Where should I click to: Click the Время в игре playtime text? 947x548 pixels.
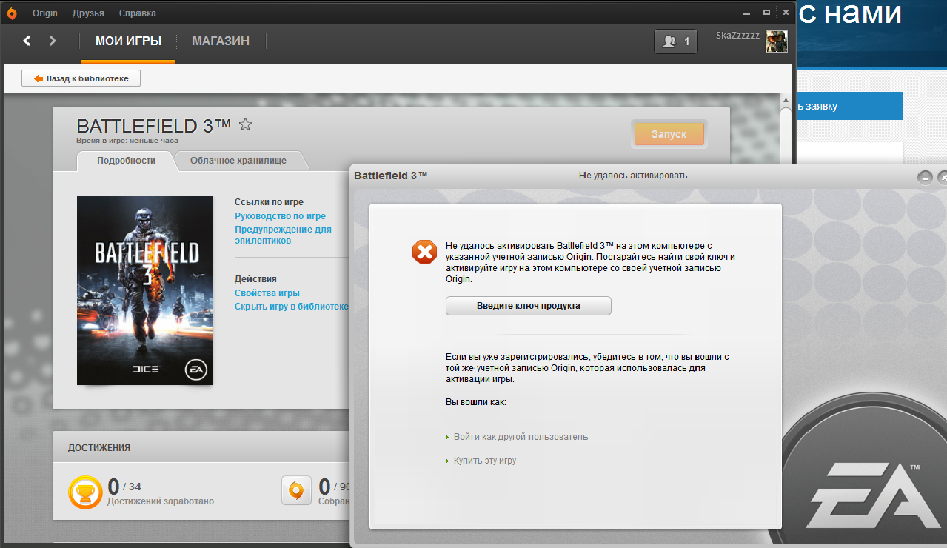coord(127,141)
